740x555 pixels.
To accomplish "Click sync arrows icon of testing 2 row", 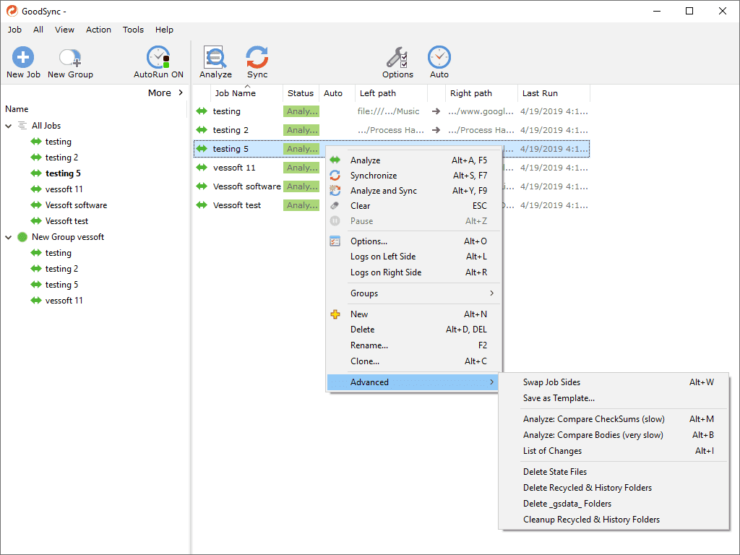I will 202,130.
